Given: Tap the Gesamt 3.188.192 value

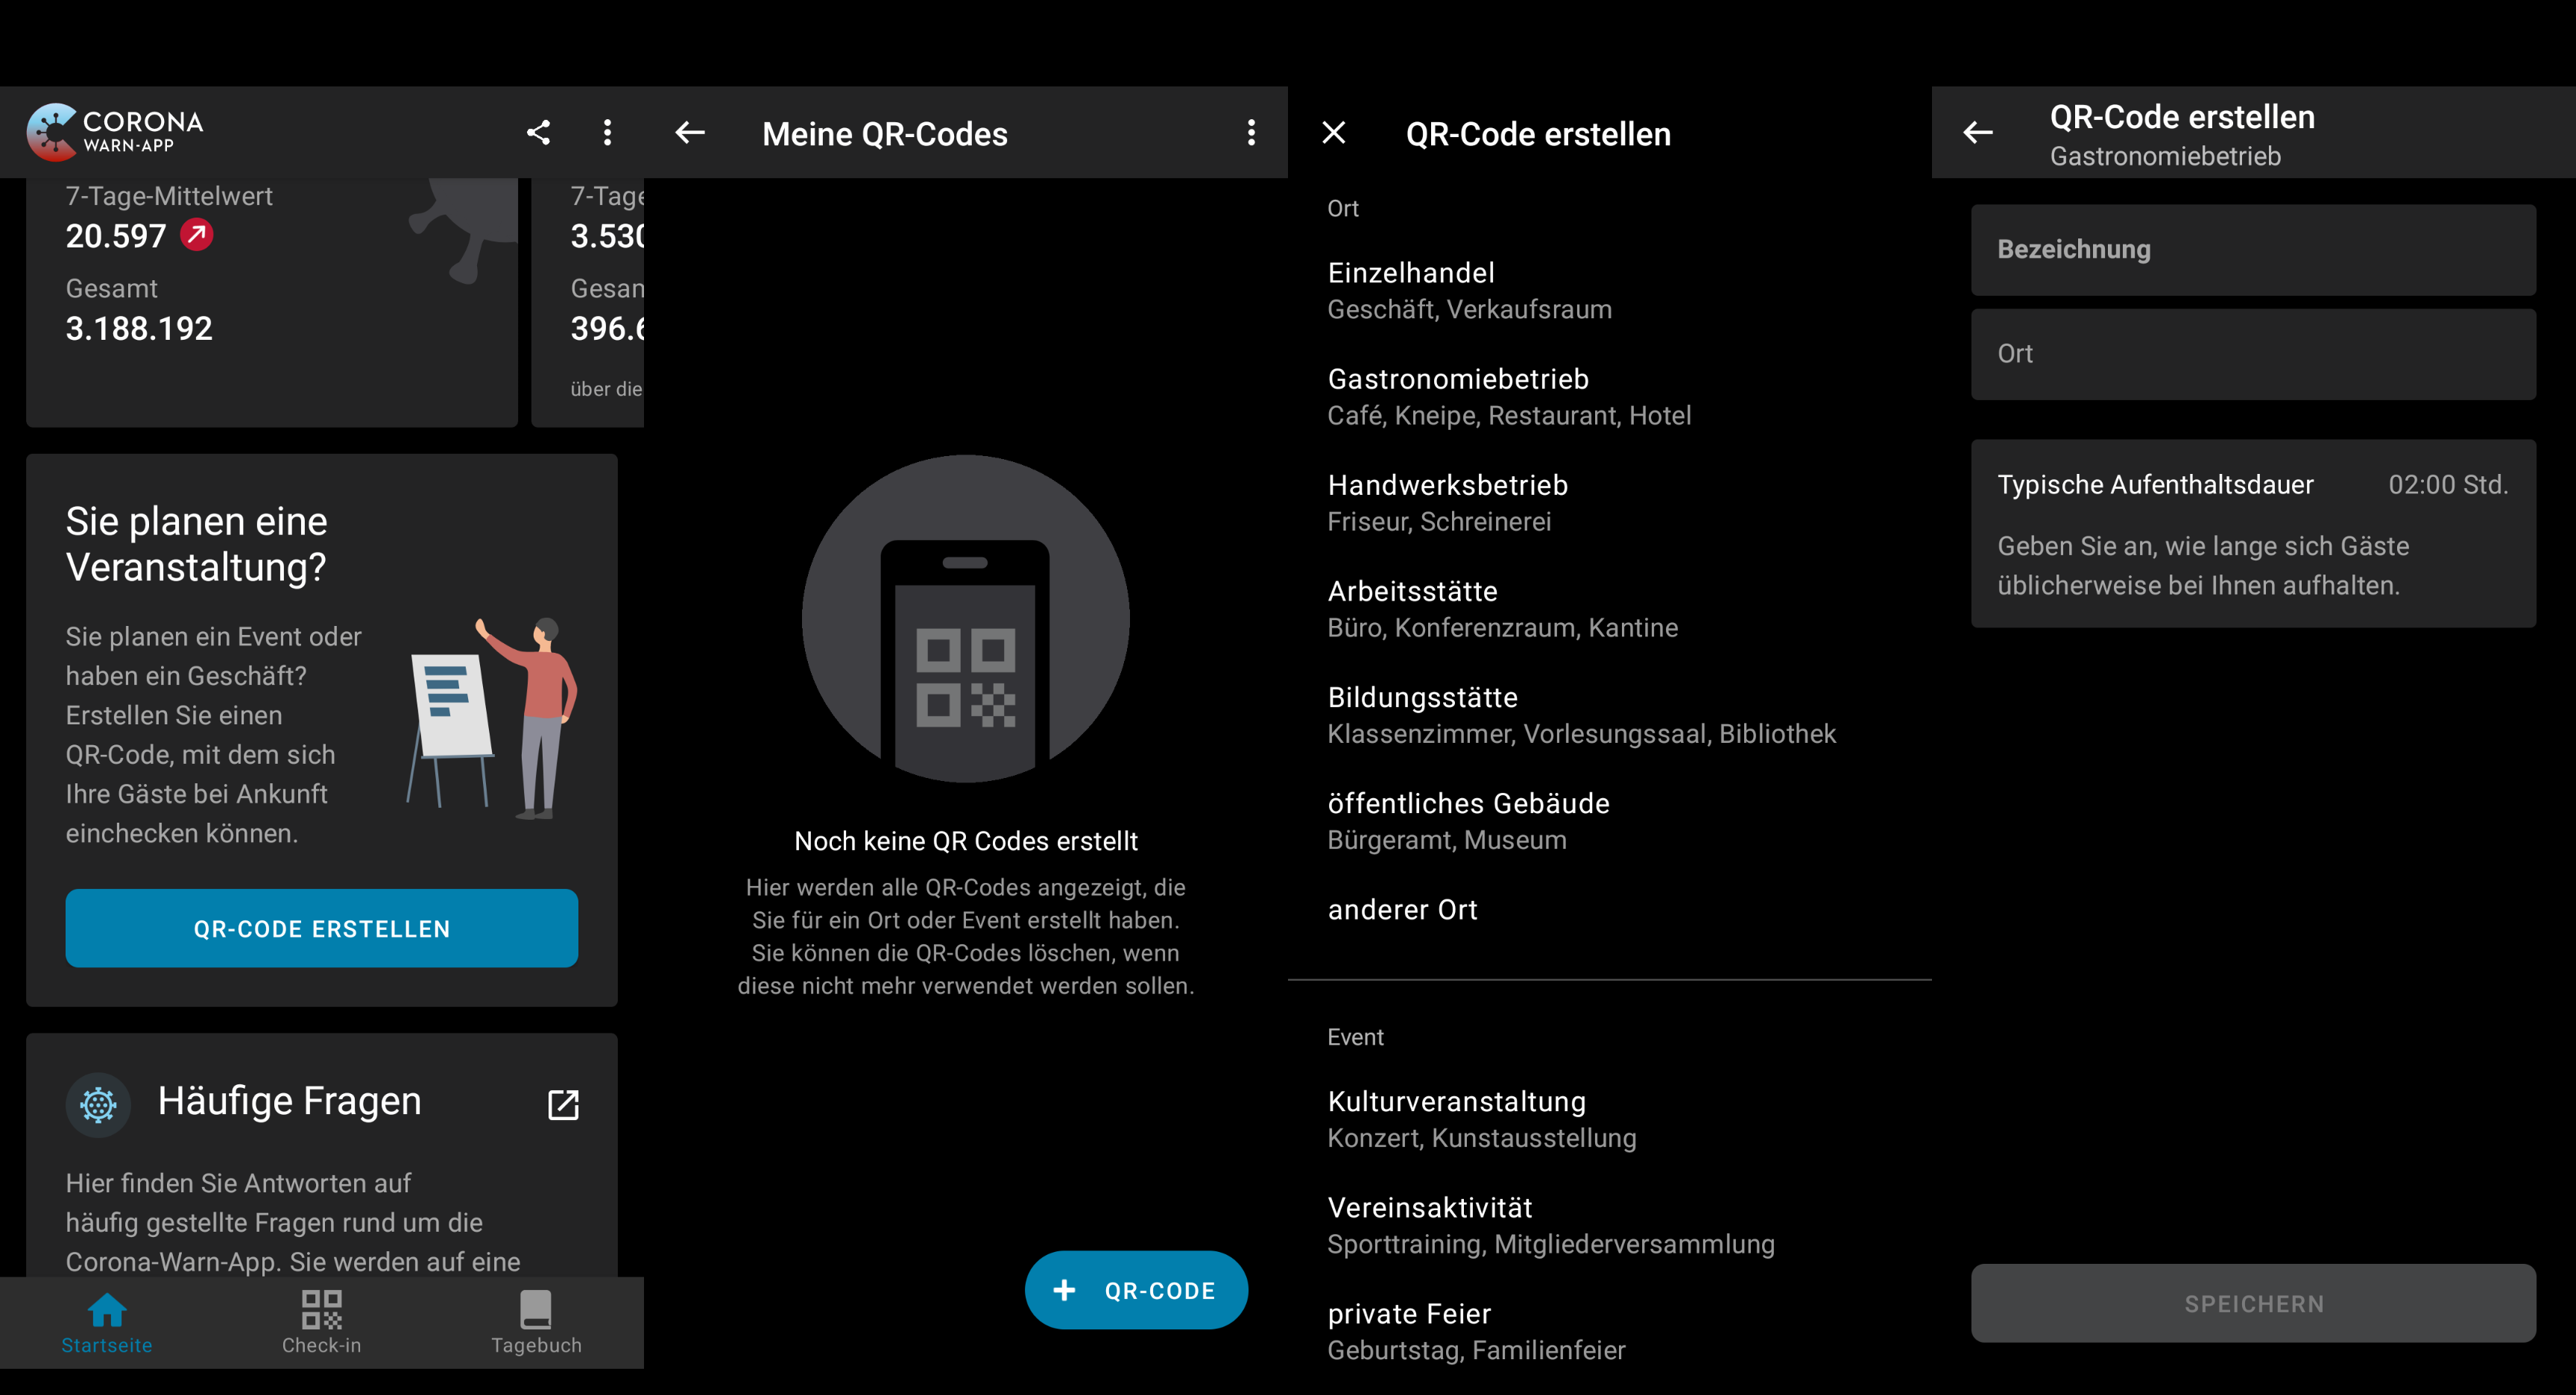Looking at the screenshot, I should click(139, 328).
